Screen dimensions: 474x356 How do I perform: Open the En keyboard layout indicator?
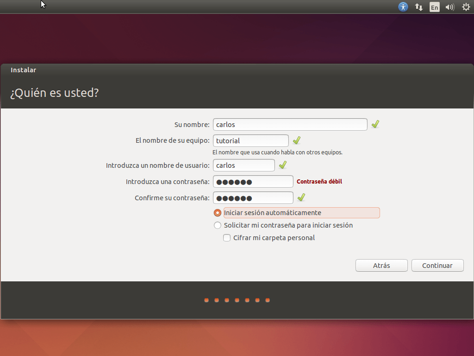(x=434, y=7)
